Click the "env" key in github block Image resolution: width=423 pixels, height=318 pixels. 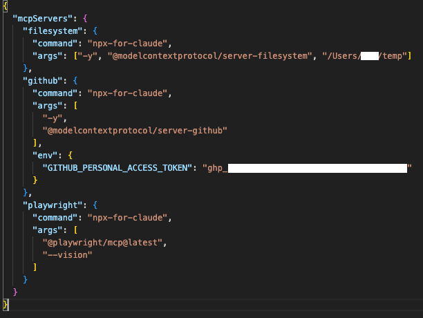click(x=46, y=155)
